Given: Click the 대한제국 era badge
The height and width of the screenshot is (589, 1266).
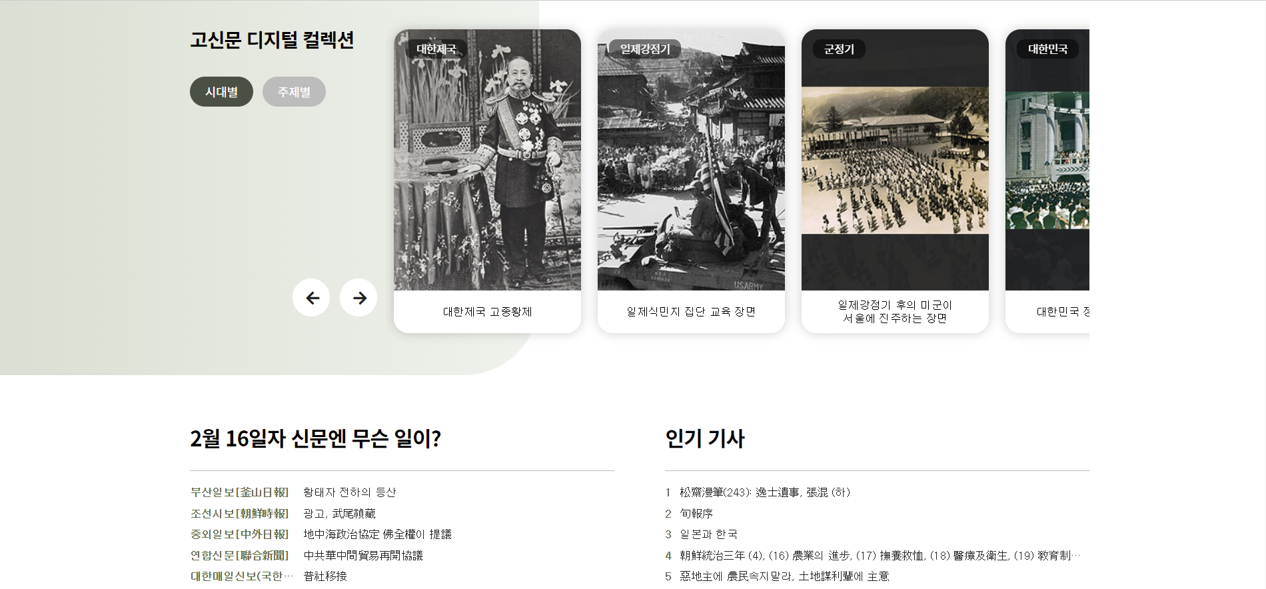Looking at the screenshot, I should (x=436, y=49).
